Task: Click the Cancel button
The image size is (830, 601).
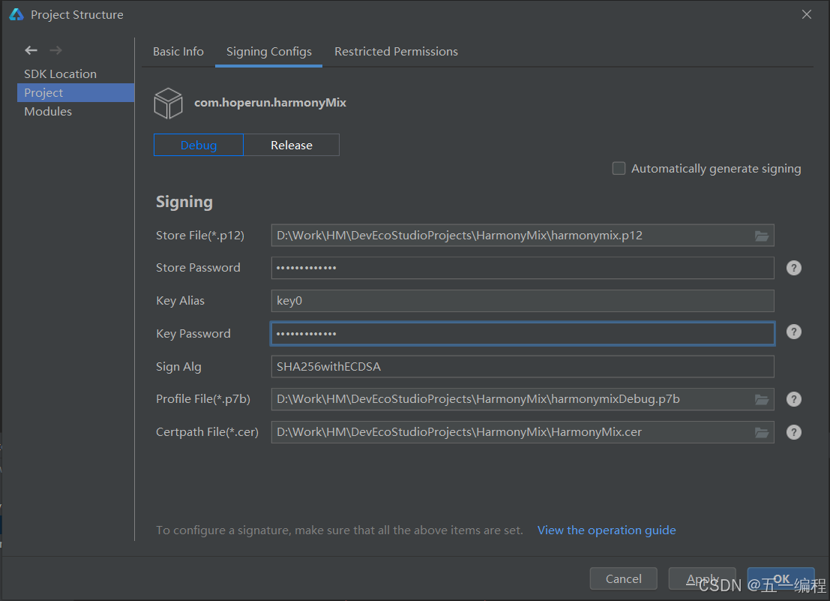Action: point(624,578)
